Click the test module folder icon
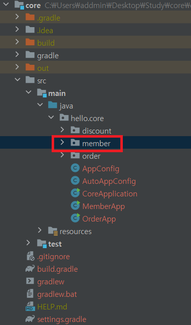Screen dimensions: 191x325 point(42,244)
